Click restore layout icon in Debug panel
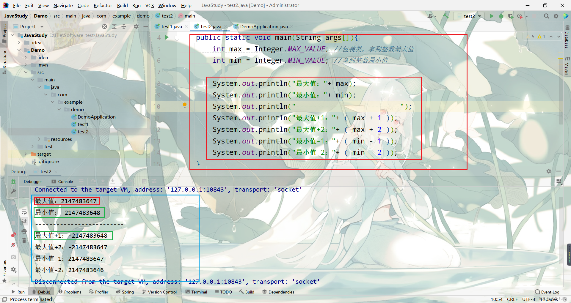Screen dimensions: 571x303 pyautogui.click(x=559, y=182)
